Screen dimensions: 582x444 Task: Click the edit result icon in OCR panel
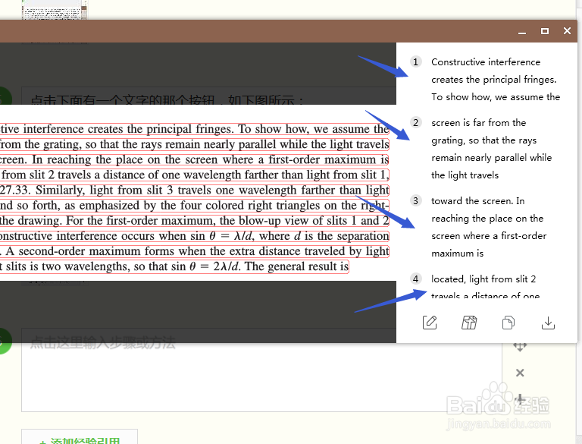pos(430,323)
